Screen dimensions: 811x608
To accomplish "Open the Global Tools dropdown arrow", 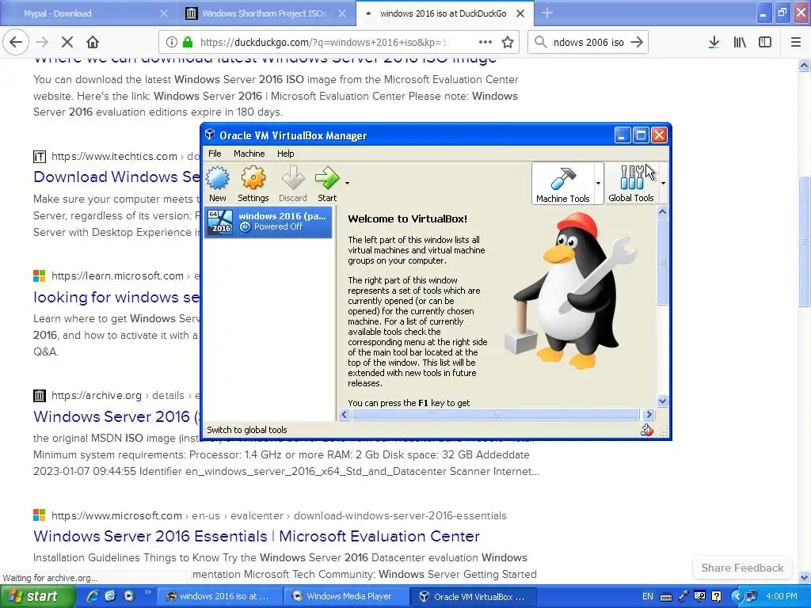I will [x=663, y=183].
